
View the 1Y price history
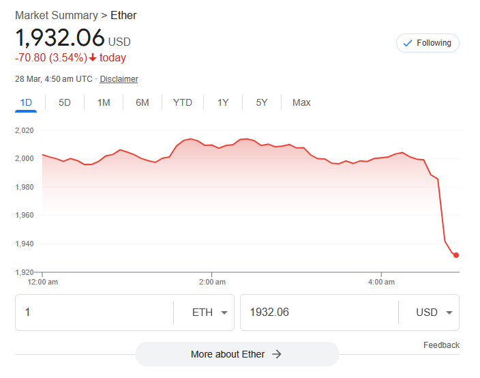pyautogui.click(x=223, y=102)
